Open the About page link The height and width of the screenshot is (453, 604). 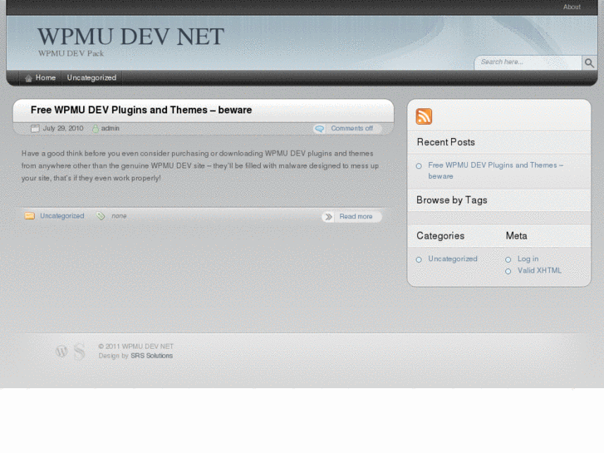pos(572,7)
